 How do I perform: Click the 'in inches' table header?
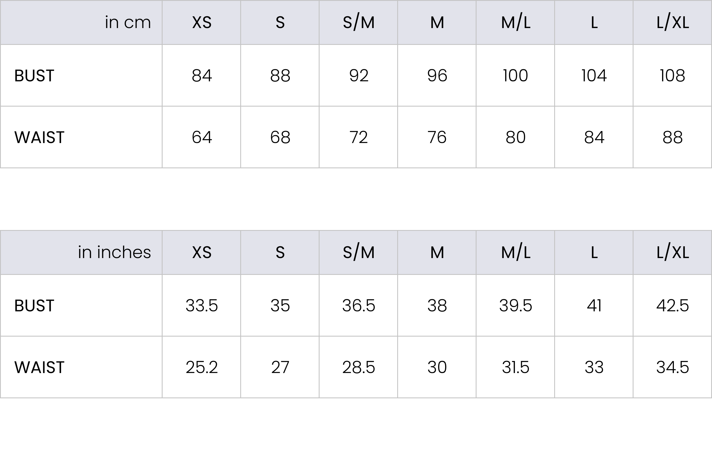(x=115, y=252)
